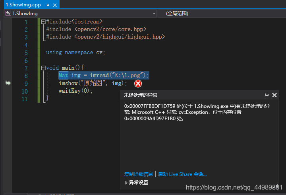This screenshot has height=195, width=286.
Task: Click the <iostream> include on line 1
Action: (87, 21)
